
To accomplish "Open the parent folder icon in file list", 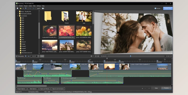I will [48, 16].
